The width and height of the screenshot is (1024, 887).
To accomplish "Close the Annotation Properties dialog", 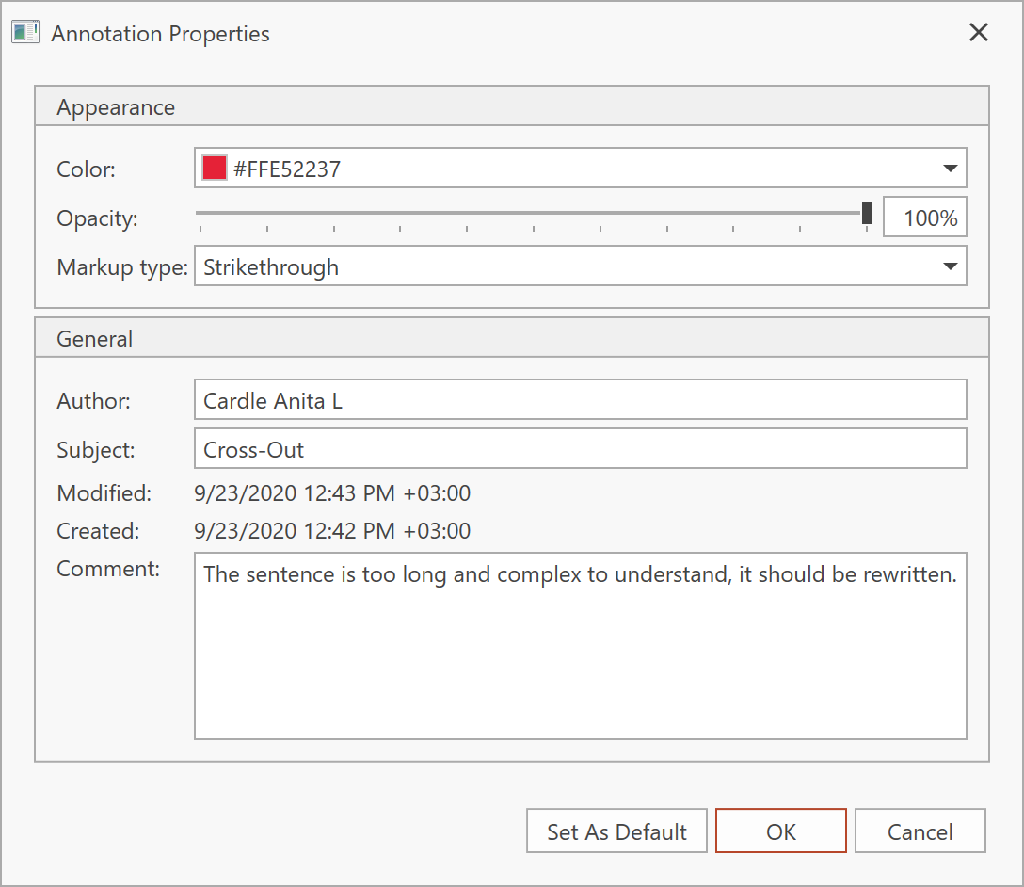I will [x=979, y=33].
